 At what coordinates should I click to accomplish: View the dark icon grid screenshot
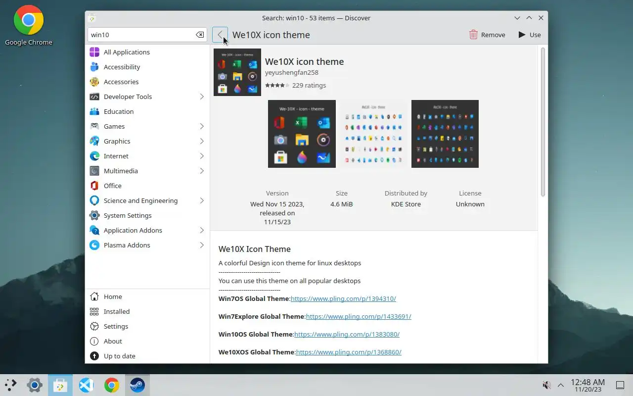[445, 134]
